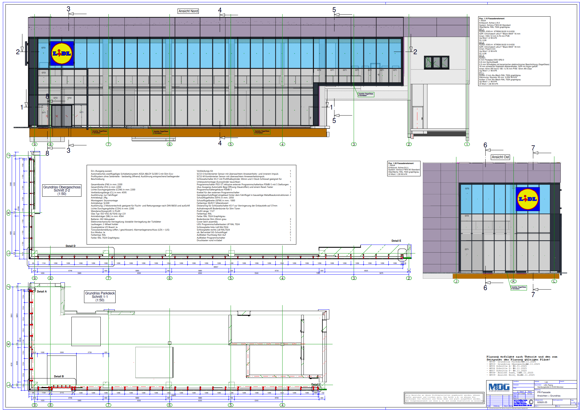Click the "Ansichten + Grundriss" subtitle in title block
Viewport: 580px width, 410px height.
click(x=549, y=396)
